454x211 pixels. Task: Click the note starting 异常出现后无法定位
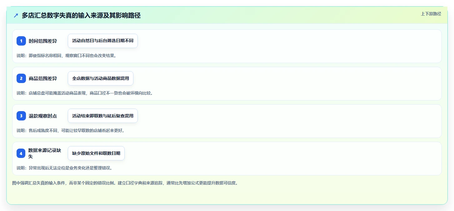(x=64, y=168)
